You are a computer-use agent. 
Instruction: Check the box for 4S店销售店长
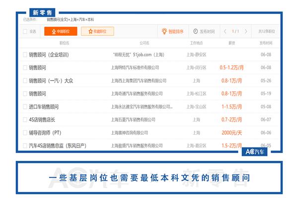click(25, 120)
